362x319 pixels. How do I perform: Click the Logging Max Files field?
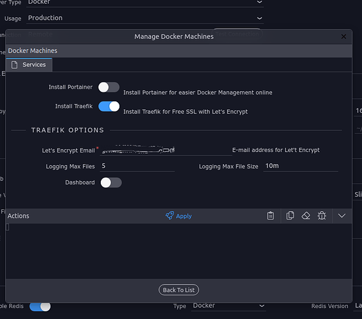(x=137, y=166)
